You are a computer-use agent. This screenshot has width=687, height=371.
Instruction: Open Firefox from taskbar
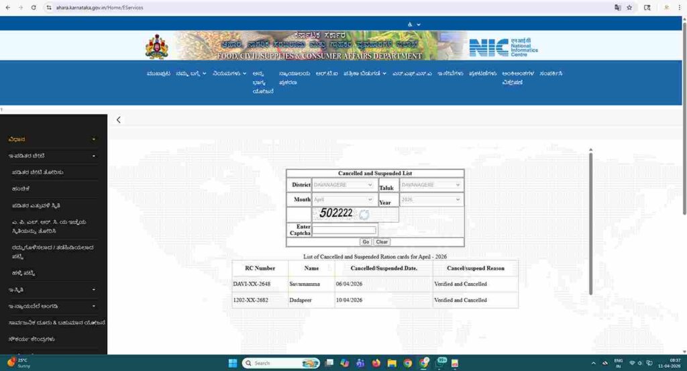click(376, 363)
